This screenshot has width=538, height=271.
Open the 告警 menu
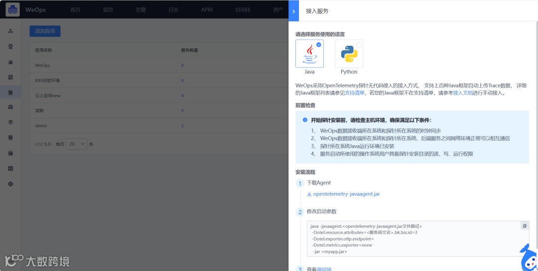point(140,9)
